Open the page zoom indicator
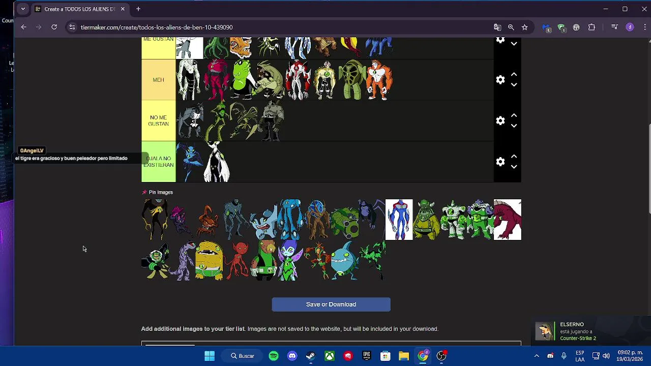The width and height of the screenshot is (651, 366). pyautogui.click(x=511, y=27)
